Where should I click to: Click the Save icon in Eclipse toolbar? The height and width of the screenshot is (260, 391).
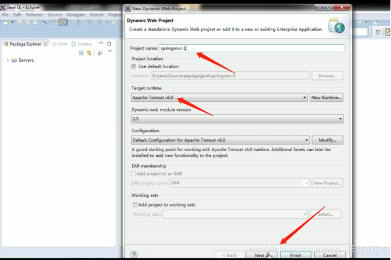19,23
